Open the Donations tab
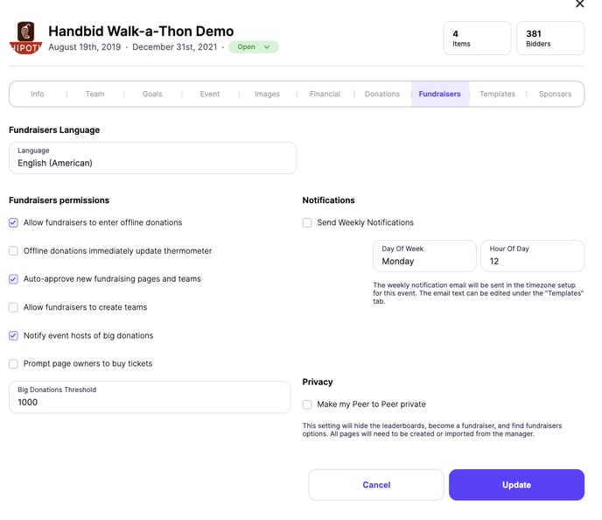Viewport: 602px width, 520px height. [x=382, y=94]
